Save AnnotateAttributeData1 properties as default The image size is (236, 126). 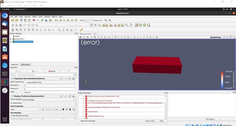(x=73, y=79)
